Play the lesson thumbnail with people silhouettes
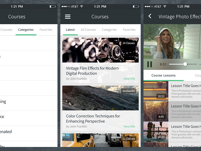Viewport: 201px width, 151px height. click(156, 132)
